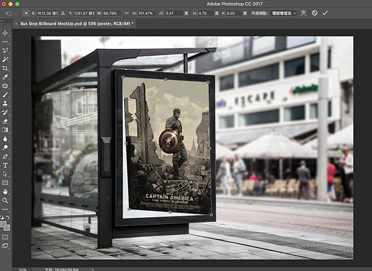Toggle warp mode in options bar
Image resolution: width=372 pixels, height=271 pixels.
pyautogui.click(x=304, y=12)
